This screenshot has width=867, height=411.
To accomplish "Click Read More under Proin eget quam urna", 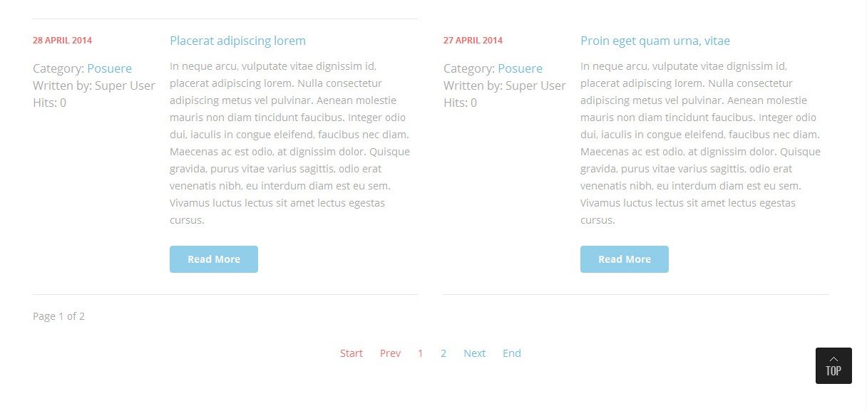I will [x=625, y=259].
